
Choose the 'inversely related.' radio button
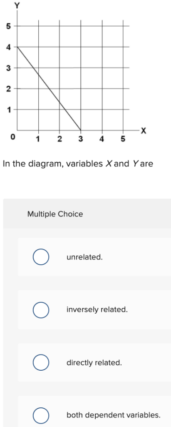(x=41, y=310)
